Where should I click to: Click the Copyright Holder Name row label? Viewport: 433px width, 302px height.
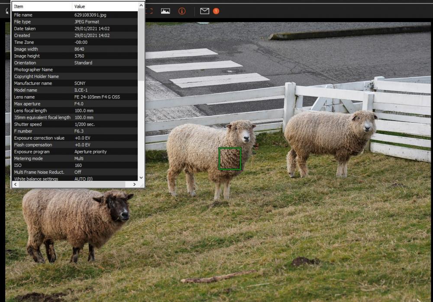tap(36, 77)
